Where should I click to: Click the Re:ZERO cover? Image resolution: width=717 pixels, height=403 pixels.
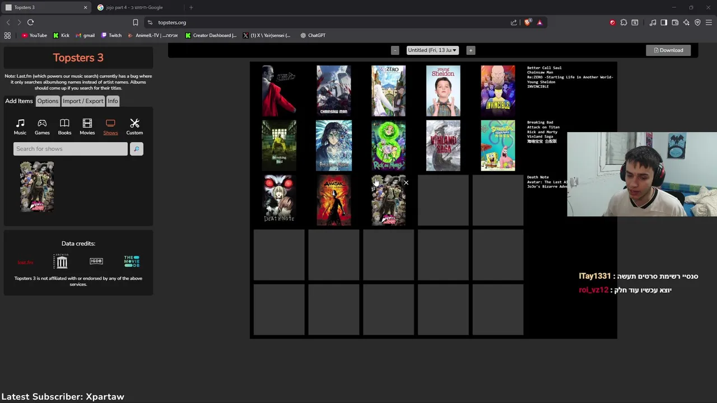pyautogui.click(x=388, y=91)
